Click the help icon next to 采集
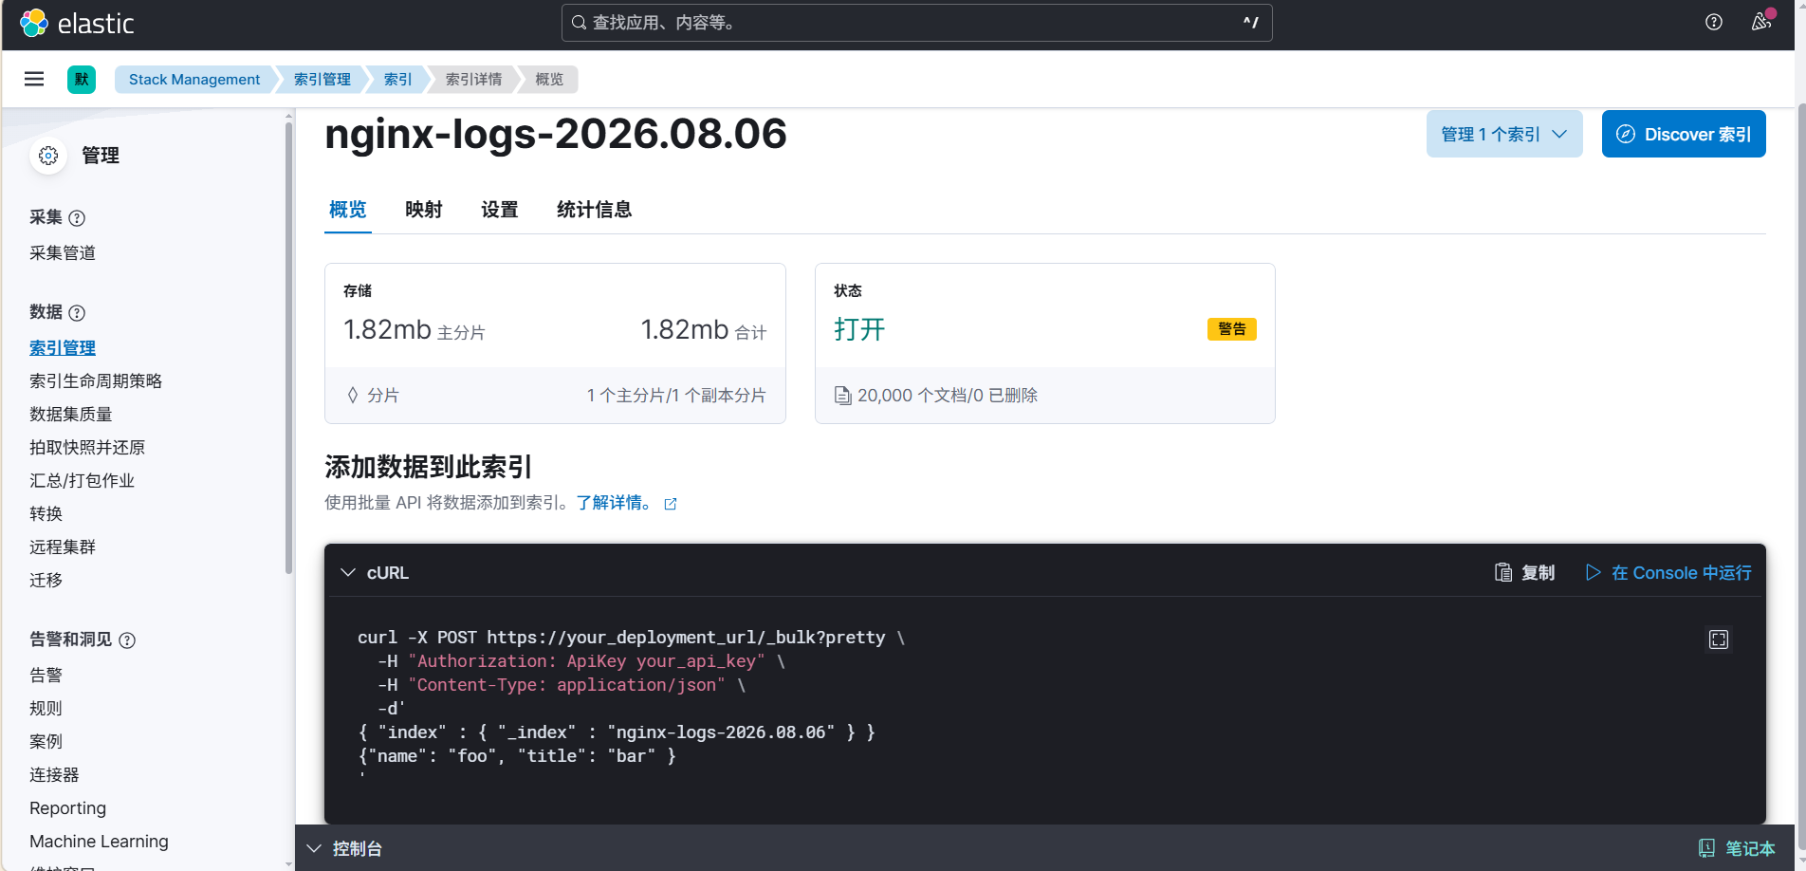 pyautogui.click(x=78, y=218)
